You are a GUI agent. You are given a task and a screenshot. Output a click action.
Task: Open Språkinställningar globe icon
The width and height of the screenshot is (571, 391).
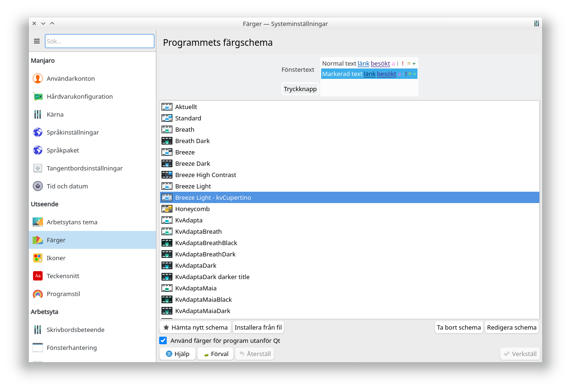pos(38,132)
